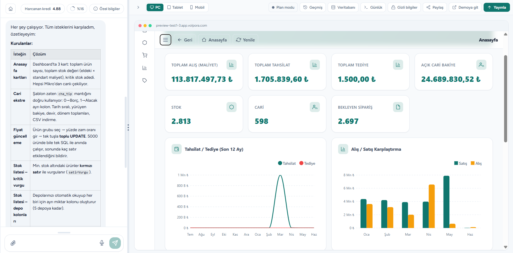Click the paperclip attachment icon
513x253 pixels.
pyautogui.click(x=13, y=243)
